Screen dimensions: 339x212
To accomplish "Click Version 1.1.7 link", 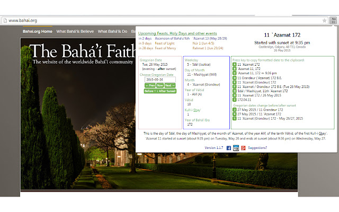I will tap(214, 148).
